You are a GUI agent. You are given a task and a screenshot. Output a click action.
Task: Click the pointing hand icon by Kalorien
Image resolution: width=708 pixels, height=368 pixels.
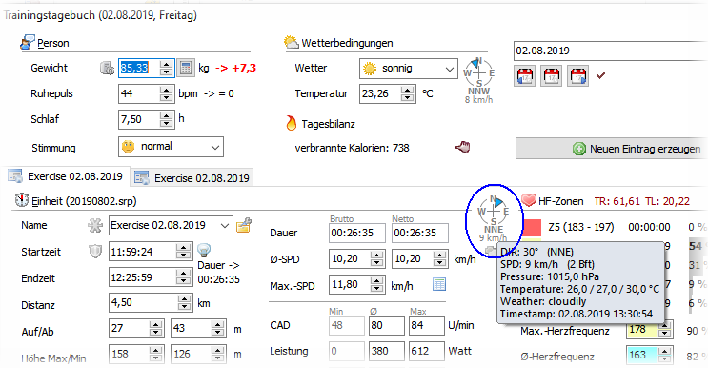click(463, 147)
